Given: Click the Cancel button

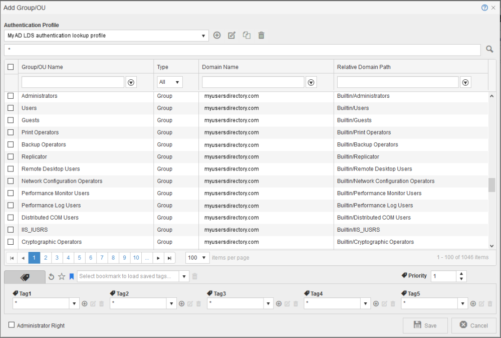Looking at the screenshot, I should pyautogui.click(x=474, y=325).
